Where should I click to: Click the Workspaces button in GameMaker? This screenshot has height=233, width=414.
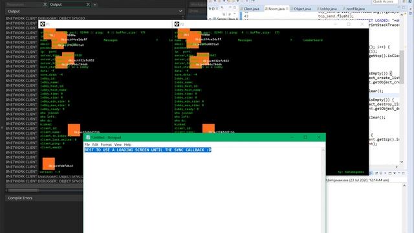[x=198, y=5]
